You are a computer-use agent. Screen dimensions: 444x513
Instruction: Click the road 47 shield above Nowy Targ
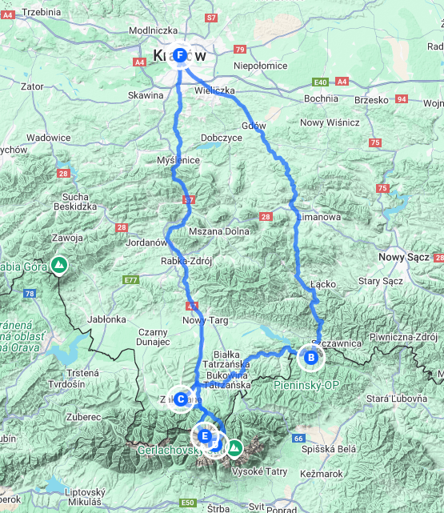click(192, 307)
